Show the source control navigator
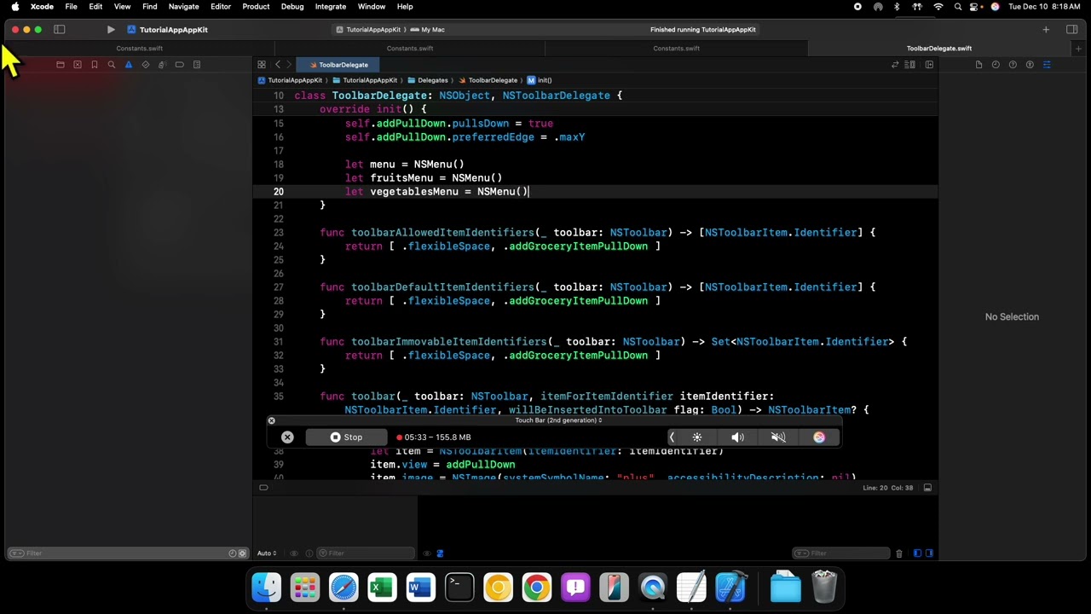The width and height of the screenshot is (1091, 614). click(77, 65)
